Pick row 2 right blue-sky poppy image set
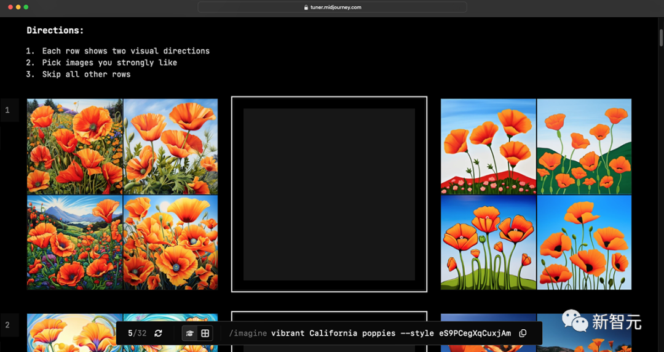 coord(536,332)
